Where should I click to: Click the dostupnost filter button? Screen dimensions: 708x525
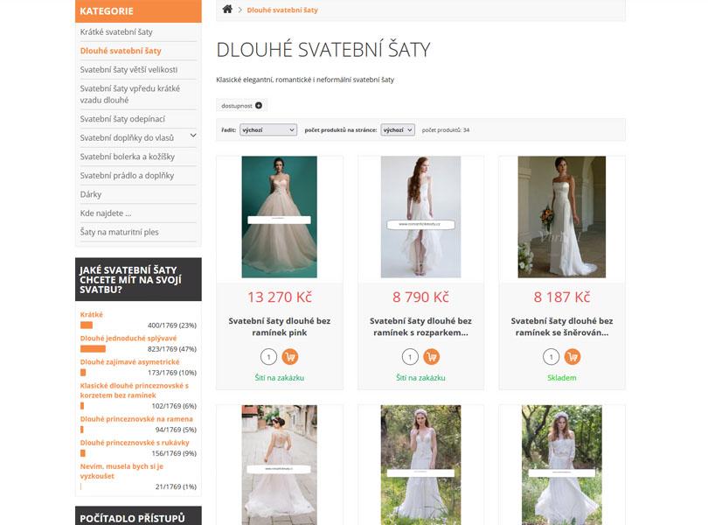tap(241, 105)
